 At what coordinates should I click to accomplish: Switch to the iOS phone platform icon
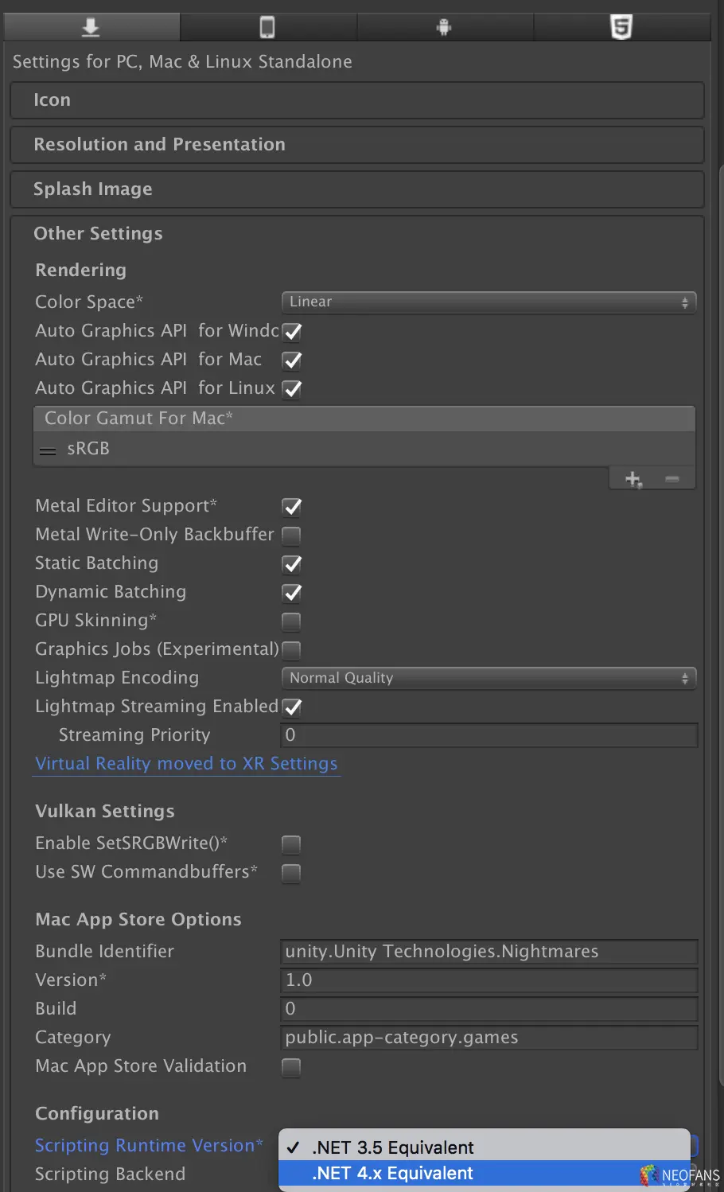(x=267, y=27)
